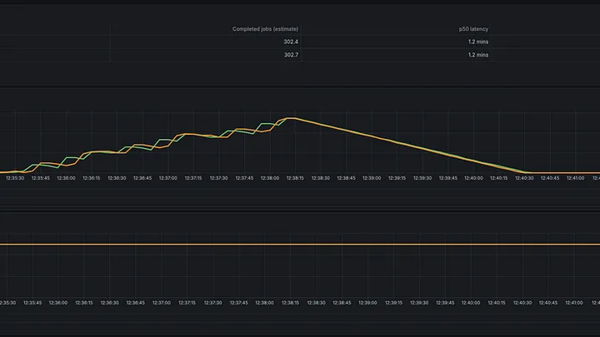The width and height of the screenshot is (600, 337).
Task: Click 12:38:00 tick label on lower chart
Action: [x=264, y=303]
